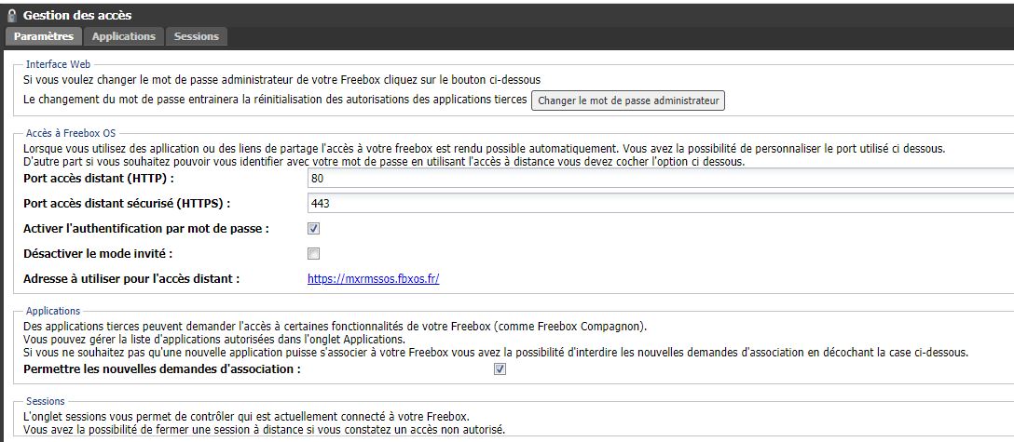Screen dimensions: 1014x442
Task: Uncheck the new association requests checkbox
Action: click(500, 369)
